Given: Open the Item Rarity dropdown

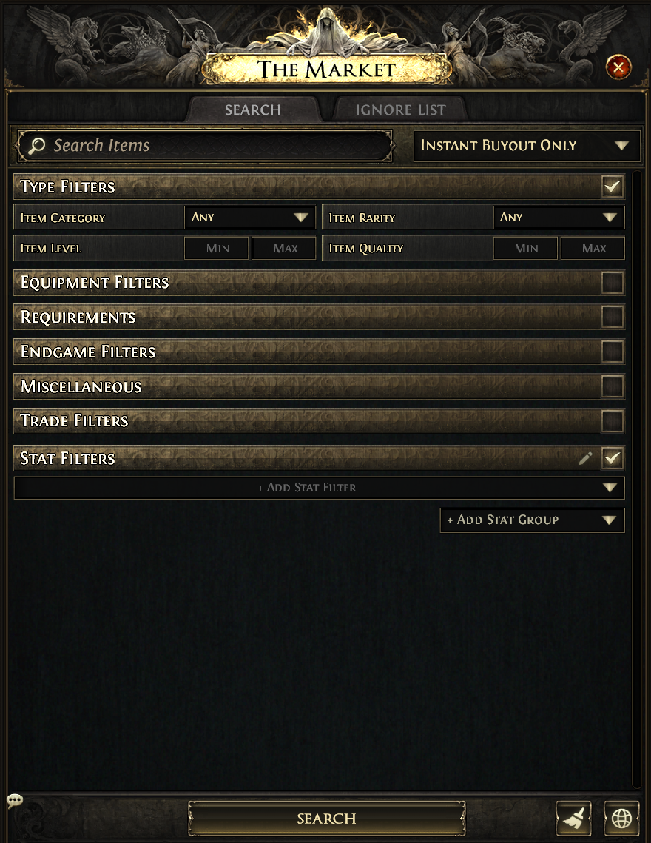Looking at the screenshot, I should (x=559, y=217).
